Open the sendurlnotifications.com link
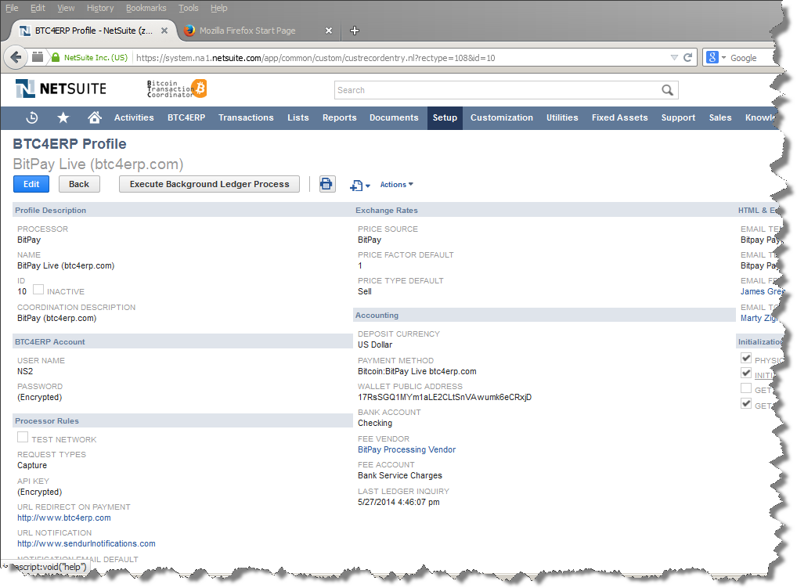This screenshot has width=797, height=588. point(86,543)
